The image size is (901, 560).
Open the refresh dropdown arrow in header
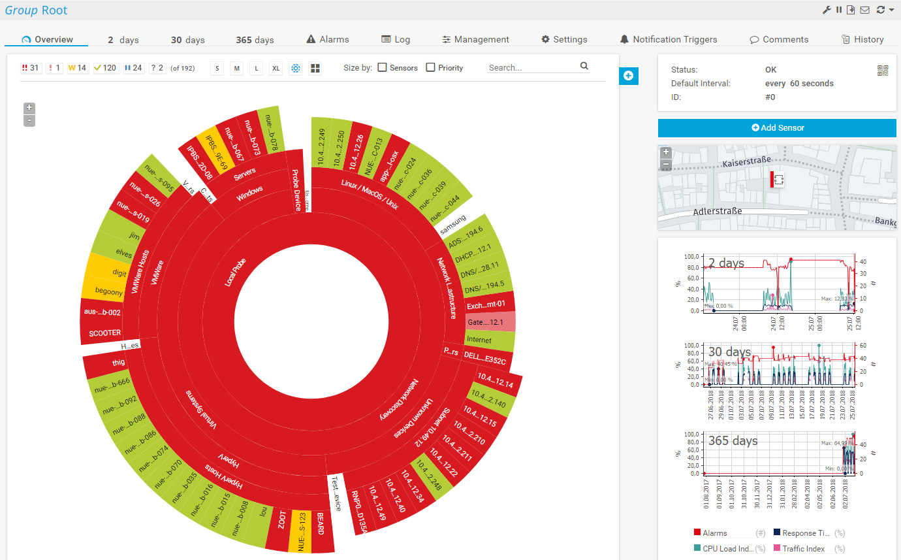(892, 10)
